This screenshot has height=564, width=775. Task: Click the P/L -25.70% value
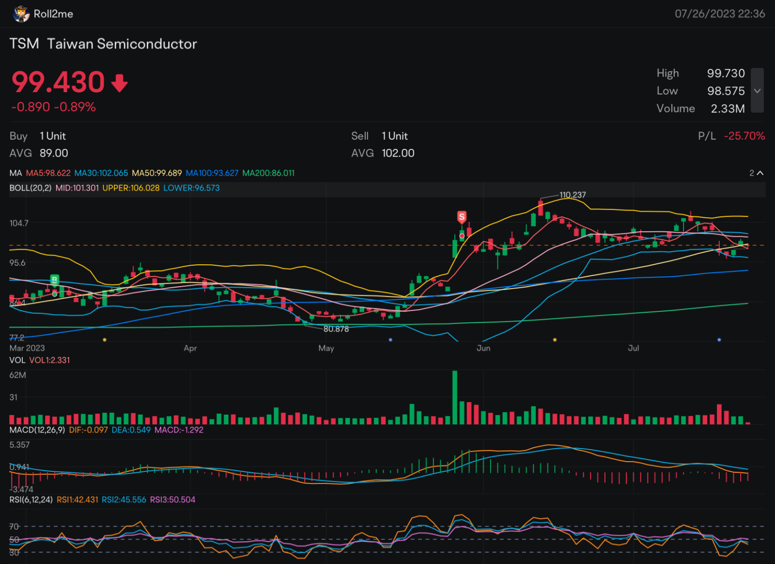(744, 136)
